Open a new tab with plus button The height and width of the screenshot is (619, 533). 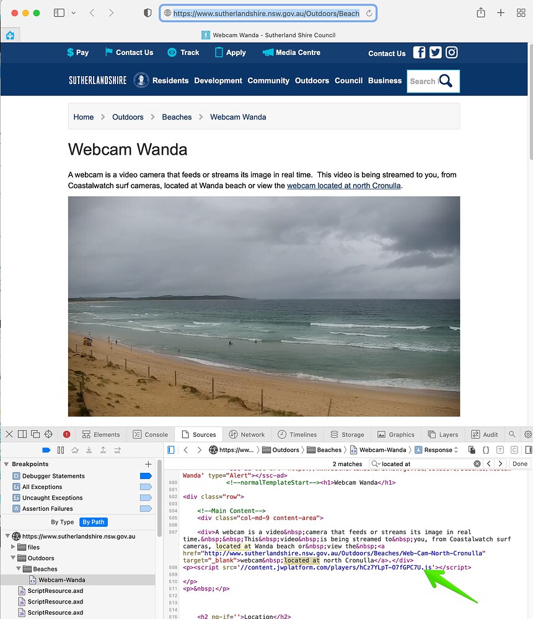click(x=501, y=13)
